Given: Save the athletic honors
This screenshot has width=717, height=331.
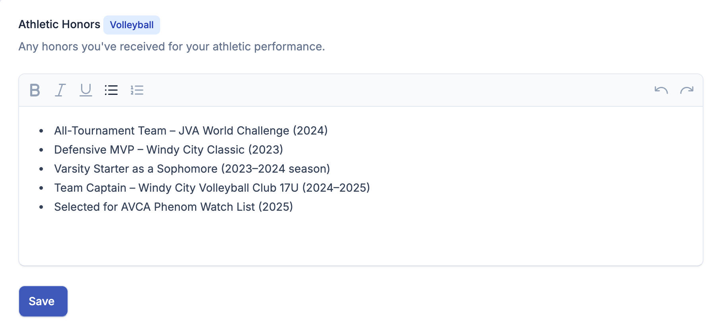Looking at the screenshot, I should 43,301.
